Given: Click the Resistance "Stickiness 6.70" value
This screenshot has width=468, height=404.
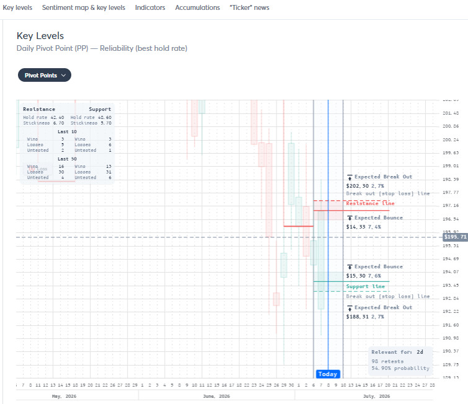Looking at the screenshot, I should tap(43, 123).
